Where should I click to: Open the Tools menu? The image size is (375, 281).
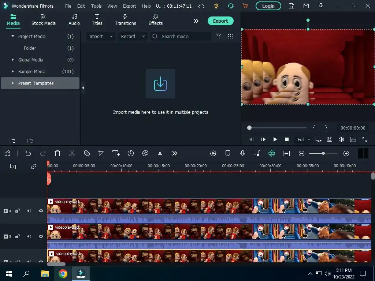(96, 6)
